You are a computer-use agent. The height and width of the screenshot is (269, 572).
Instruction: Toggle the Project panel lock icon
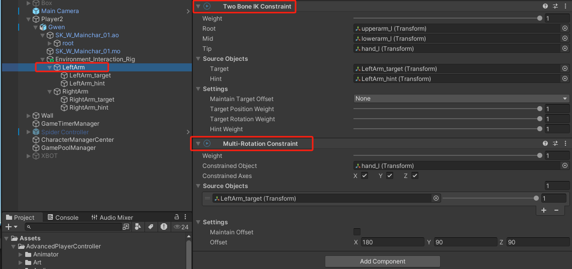177,217
